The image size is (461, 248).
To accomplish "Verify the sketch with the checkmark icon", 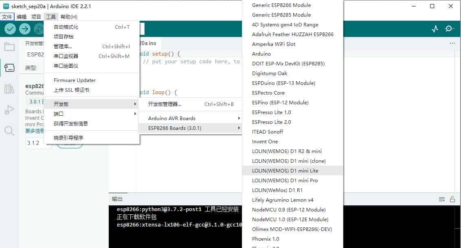I will tap(9, 29).
